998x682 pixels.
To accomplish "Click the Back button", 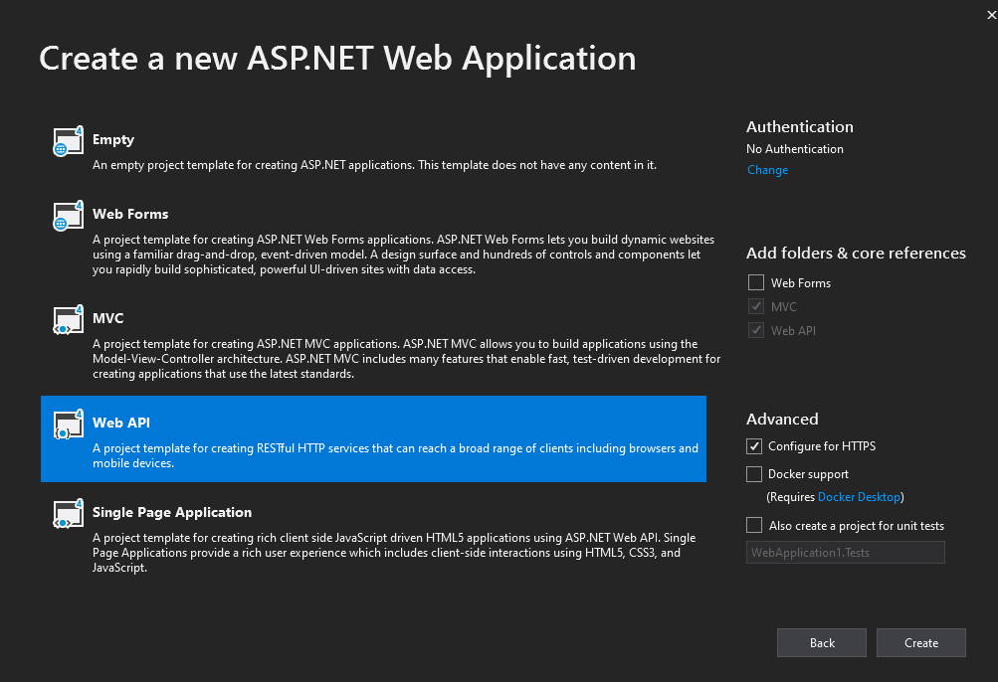I will point(821,642).
